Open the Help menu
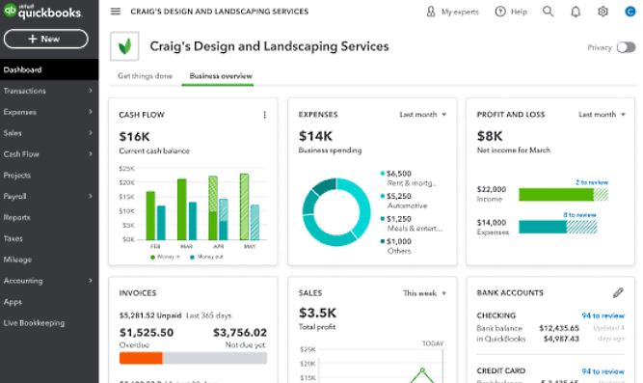643x383 pixels. 511,12
